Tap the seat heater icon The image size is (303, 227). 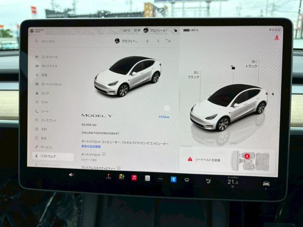click(x=208, y=181)
